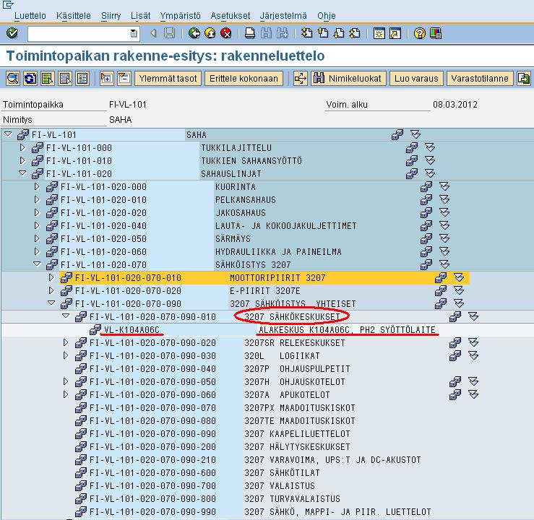
Task: Click the Ylemmät tasot button
Action: click(x=168, y=79)
